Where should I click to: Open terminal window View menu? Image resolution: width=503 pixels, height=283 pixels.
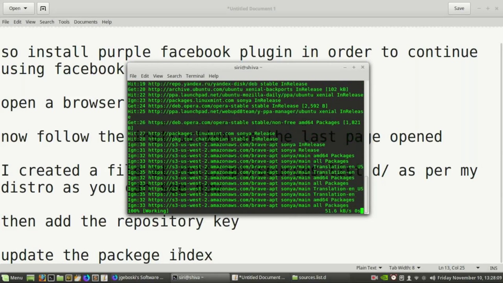[x=158, y=76]
